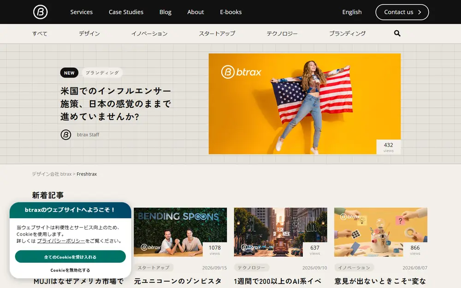This screenshot has height=288, width=461.
Task: Click Cookieを無効化する to disable cookies
Action: (x=70, y=270)
